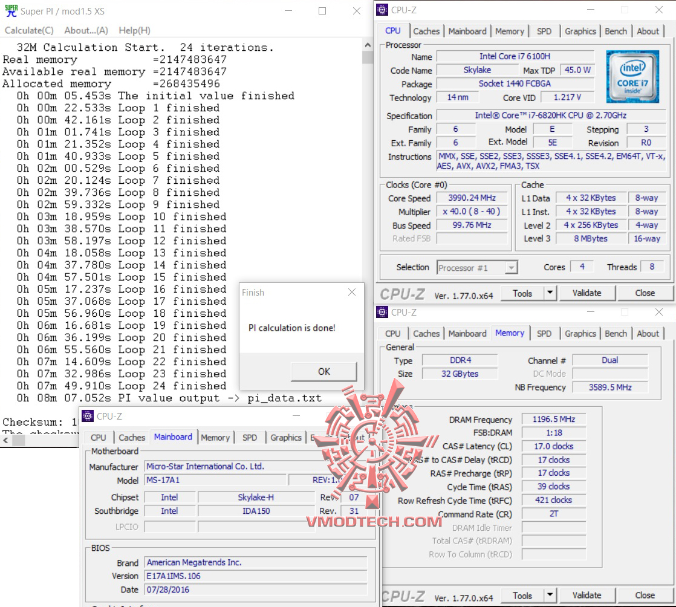Click the Core Speed 3990.24 MHz value
Viewport: 676px width, 607px height.
pos(472,198)
